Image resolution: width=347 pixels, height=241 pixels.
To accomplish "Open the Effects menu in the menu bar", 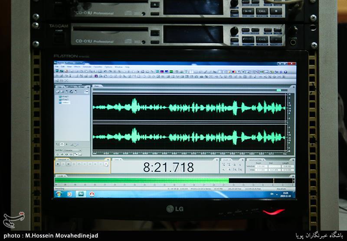I will tap(77, 67).
